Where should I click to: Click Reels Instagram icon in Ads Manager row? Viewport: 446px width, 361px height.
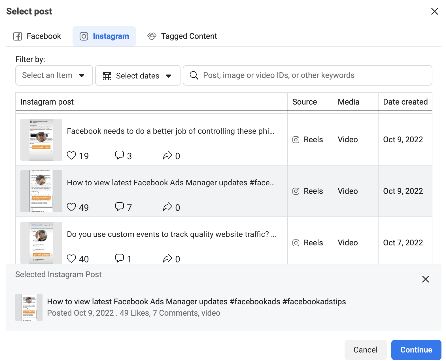[x=296, y=191]
